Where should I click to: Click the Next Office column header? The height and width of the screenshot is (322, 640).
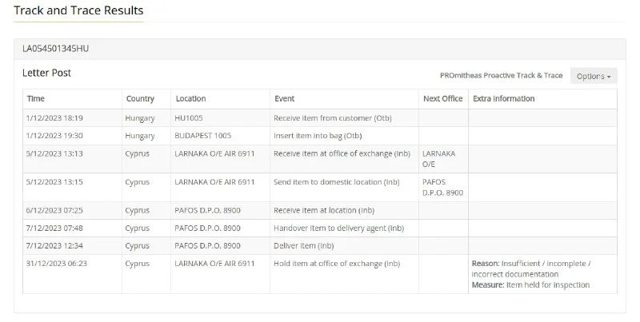coord(442,99)
